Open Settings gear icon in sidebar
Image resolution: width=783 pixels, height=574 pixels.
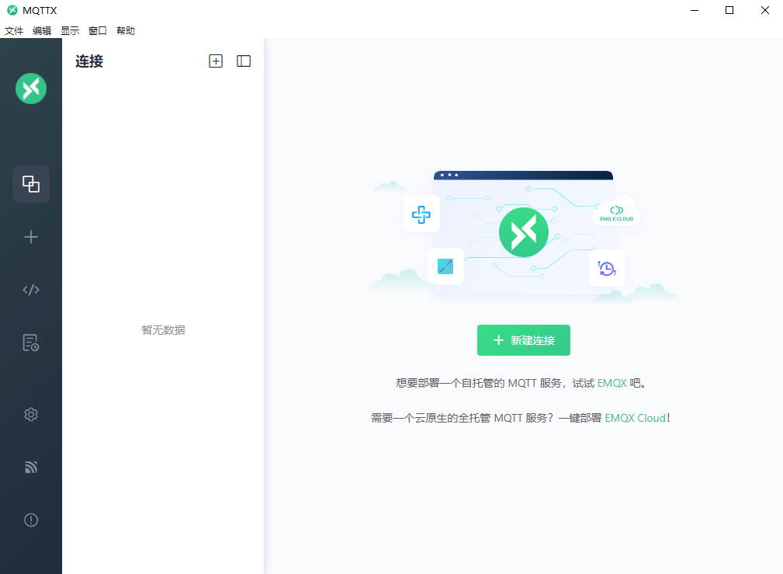tap(31, 415)
